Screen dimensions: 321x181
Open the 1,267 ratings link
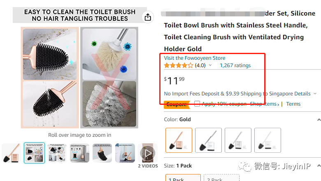pyautogui.click(x=235, y=66)
